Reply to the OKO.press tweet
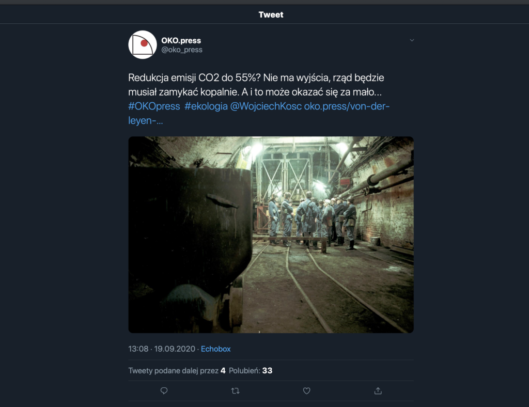 click(x=164, y=391)
